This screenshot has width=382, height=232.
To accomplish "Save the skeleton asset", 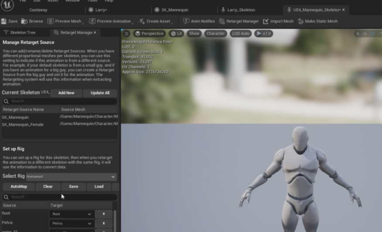I will click(9, 21).
